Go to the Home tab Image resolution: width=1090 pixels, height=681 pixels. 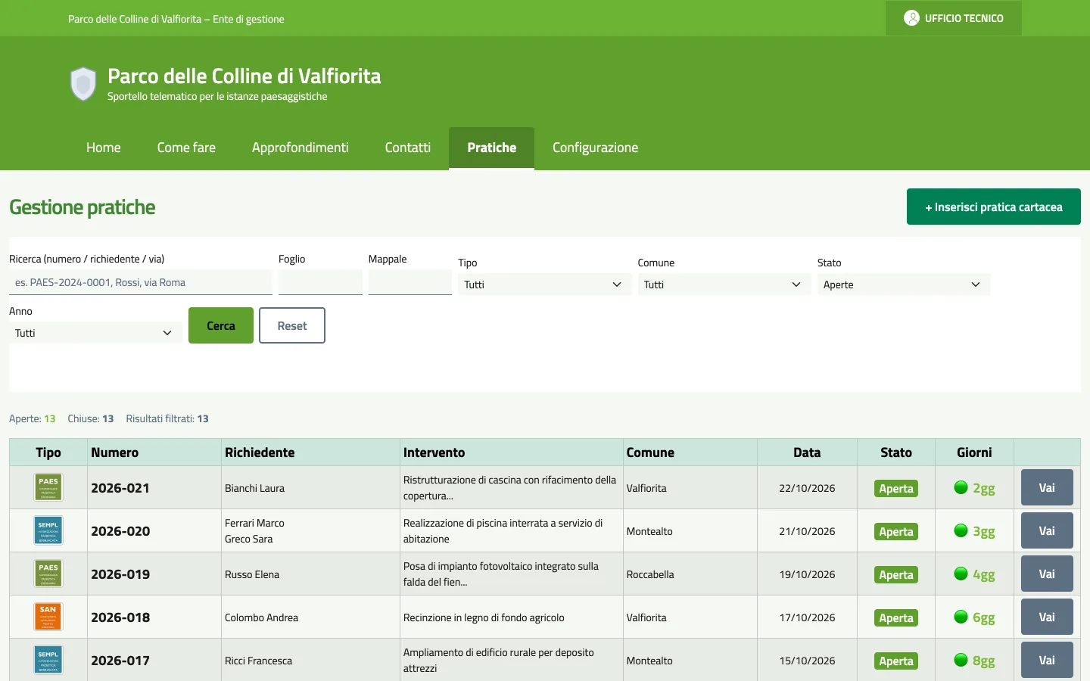click(x=104, y=148)
